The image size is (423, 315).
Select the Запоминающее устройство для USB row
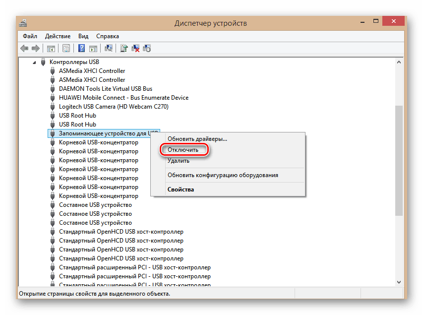point(104,133)
